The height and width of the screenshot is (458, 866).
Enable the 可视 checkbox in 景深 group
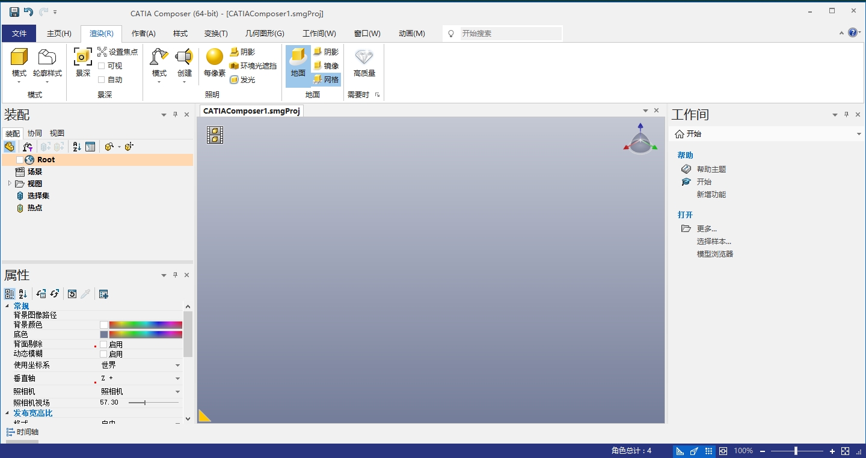(100, 66)
